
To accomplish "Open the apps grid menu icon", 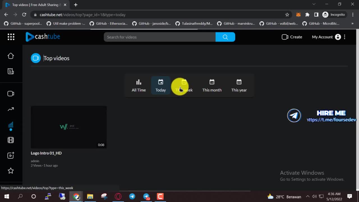I will pos(11,37).
